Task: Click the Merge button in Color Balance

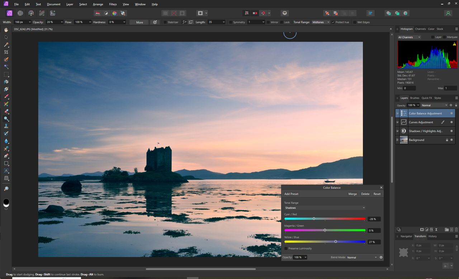Action: point(352,194)
